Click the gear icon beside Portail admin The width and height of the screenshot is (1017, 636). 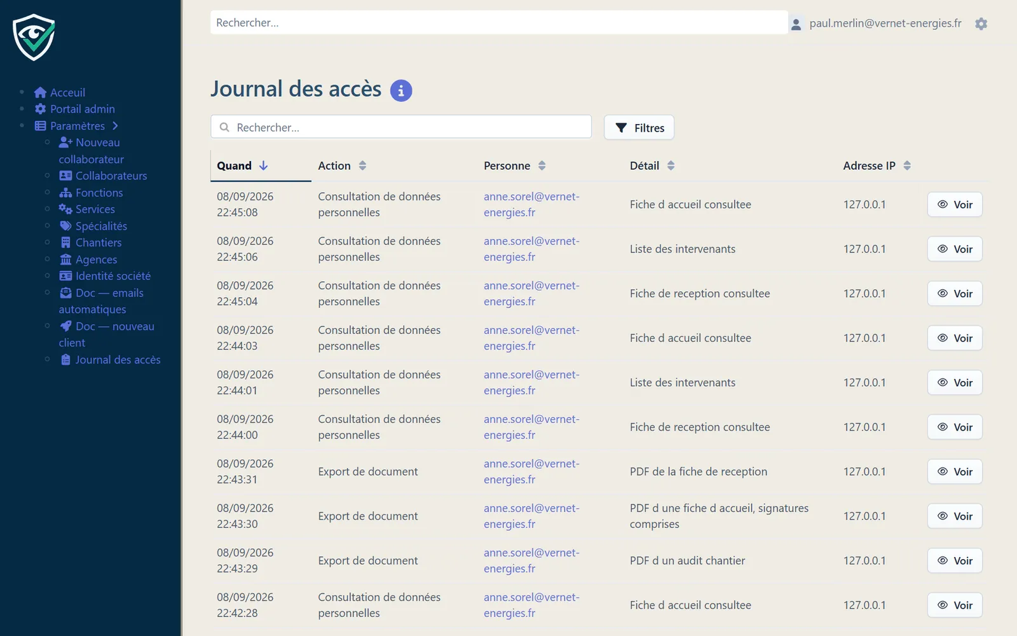click(x=41, y=109)
